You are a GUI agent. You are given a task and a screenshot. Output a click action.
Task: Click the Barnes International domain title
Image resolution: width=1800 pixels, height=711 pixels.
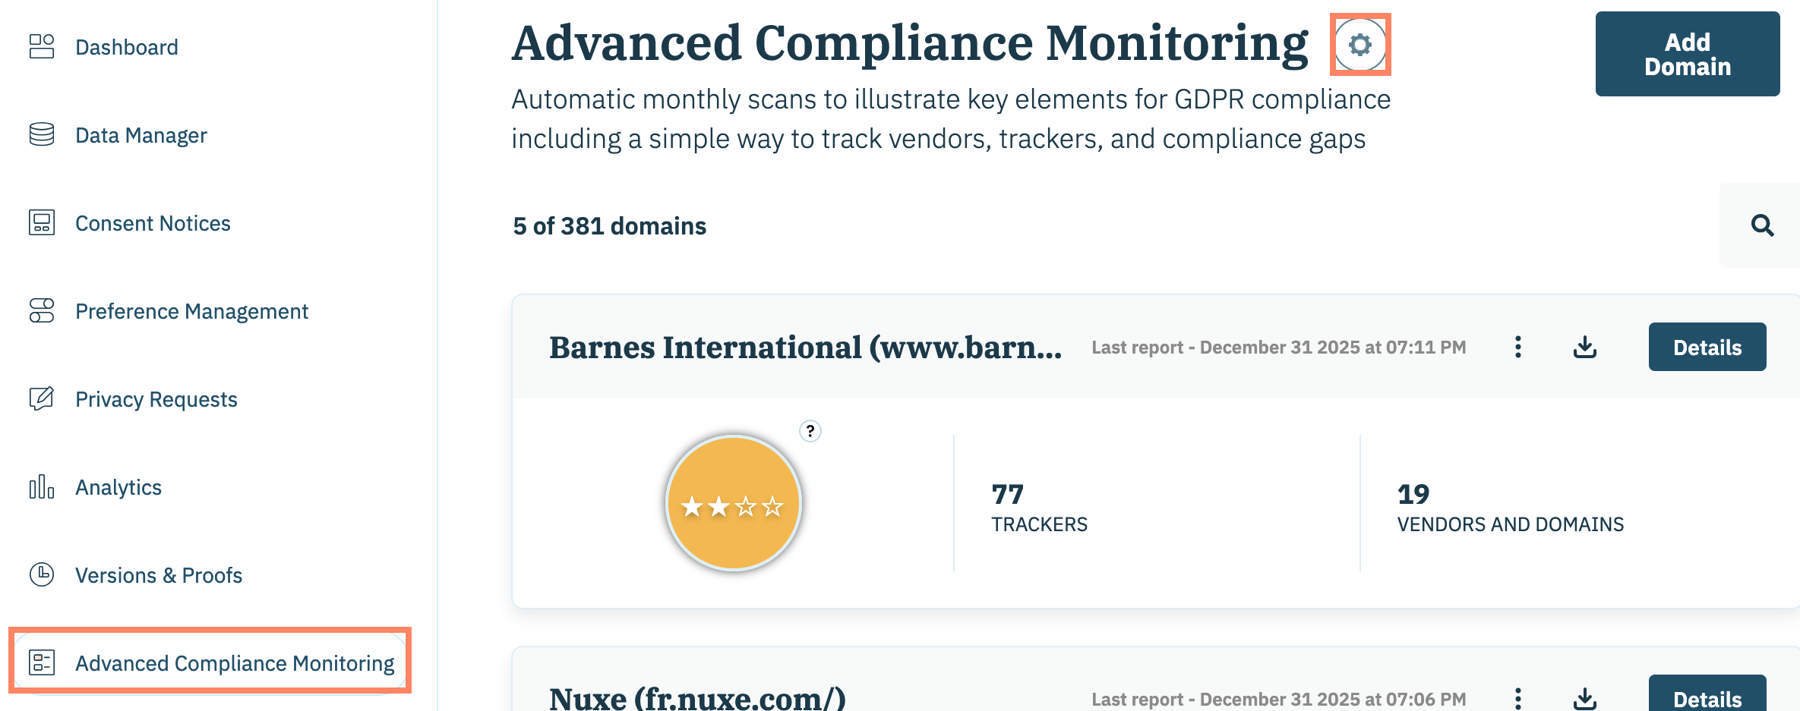click(x=805, y=348)
